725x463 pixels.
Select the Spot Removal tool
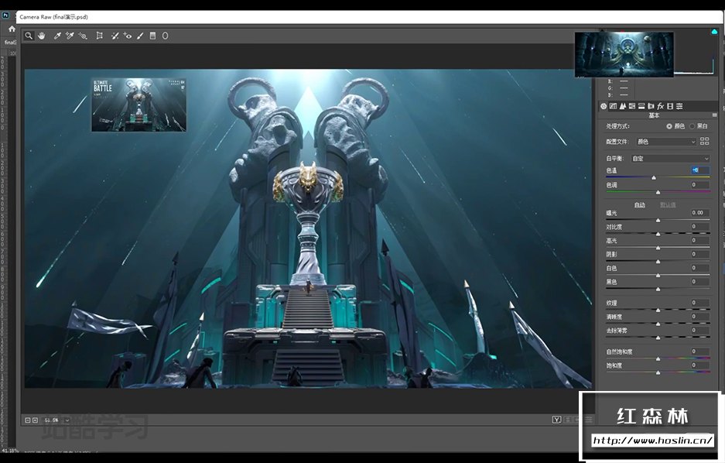115,36
